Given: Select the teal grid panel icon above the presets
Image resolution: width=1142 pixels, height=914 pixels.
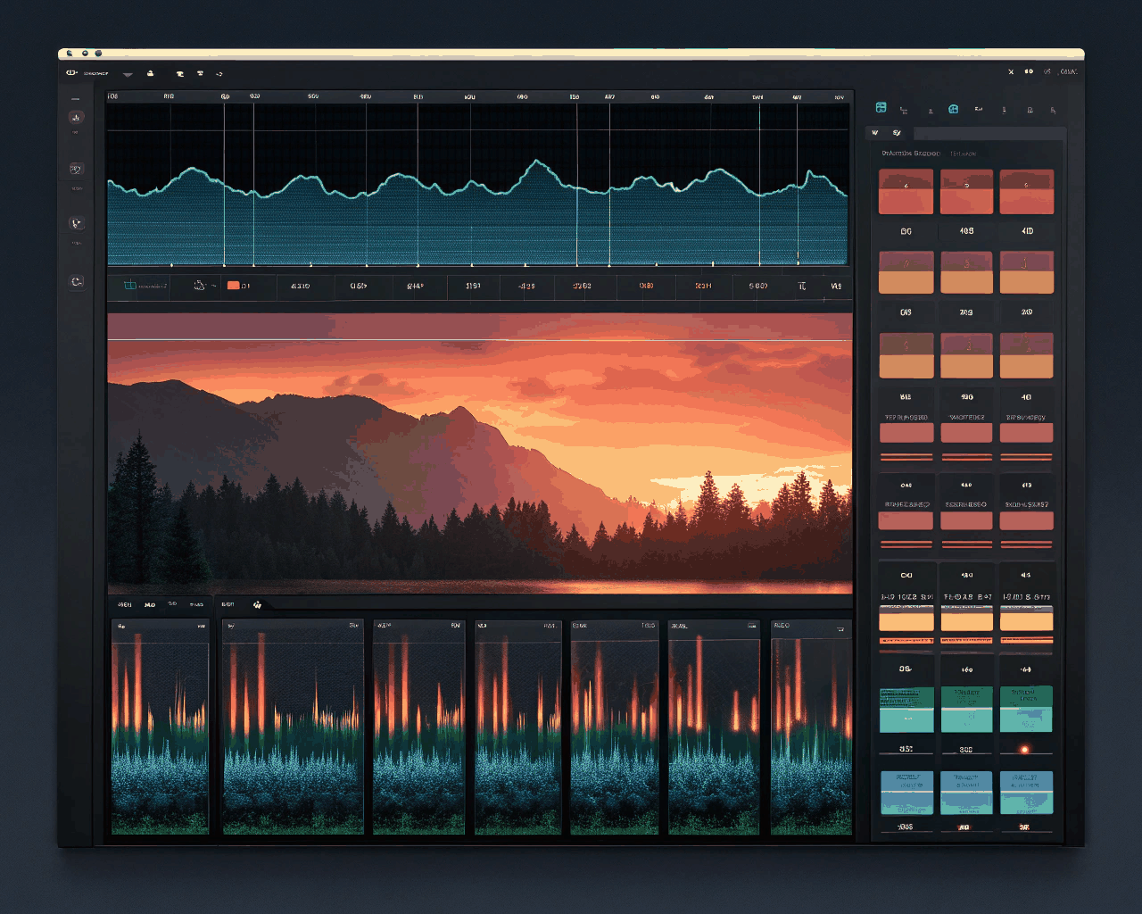Looking at the screenshot, I should [881, 109].
